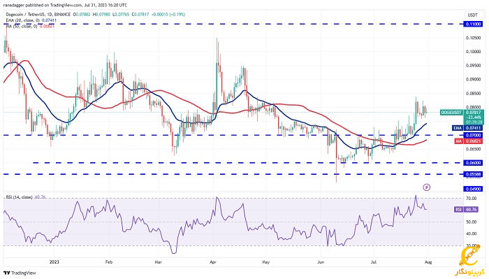Click the Jul label on time axis
The image size is (489, 279).
tap(373, 262)
